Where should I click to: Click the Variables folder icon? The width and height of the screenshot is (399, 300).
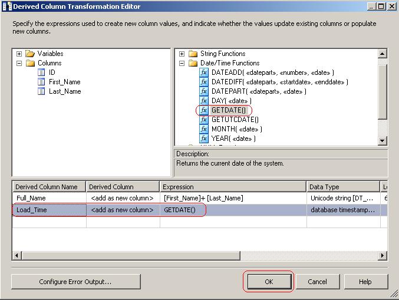click(x=30, y=54)
